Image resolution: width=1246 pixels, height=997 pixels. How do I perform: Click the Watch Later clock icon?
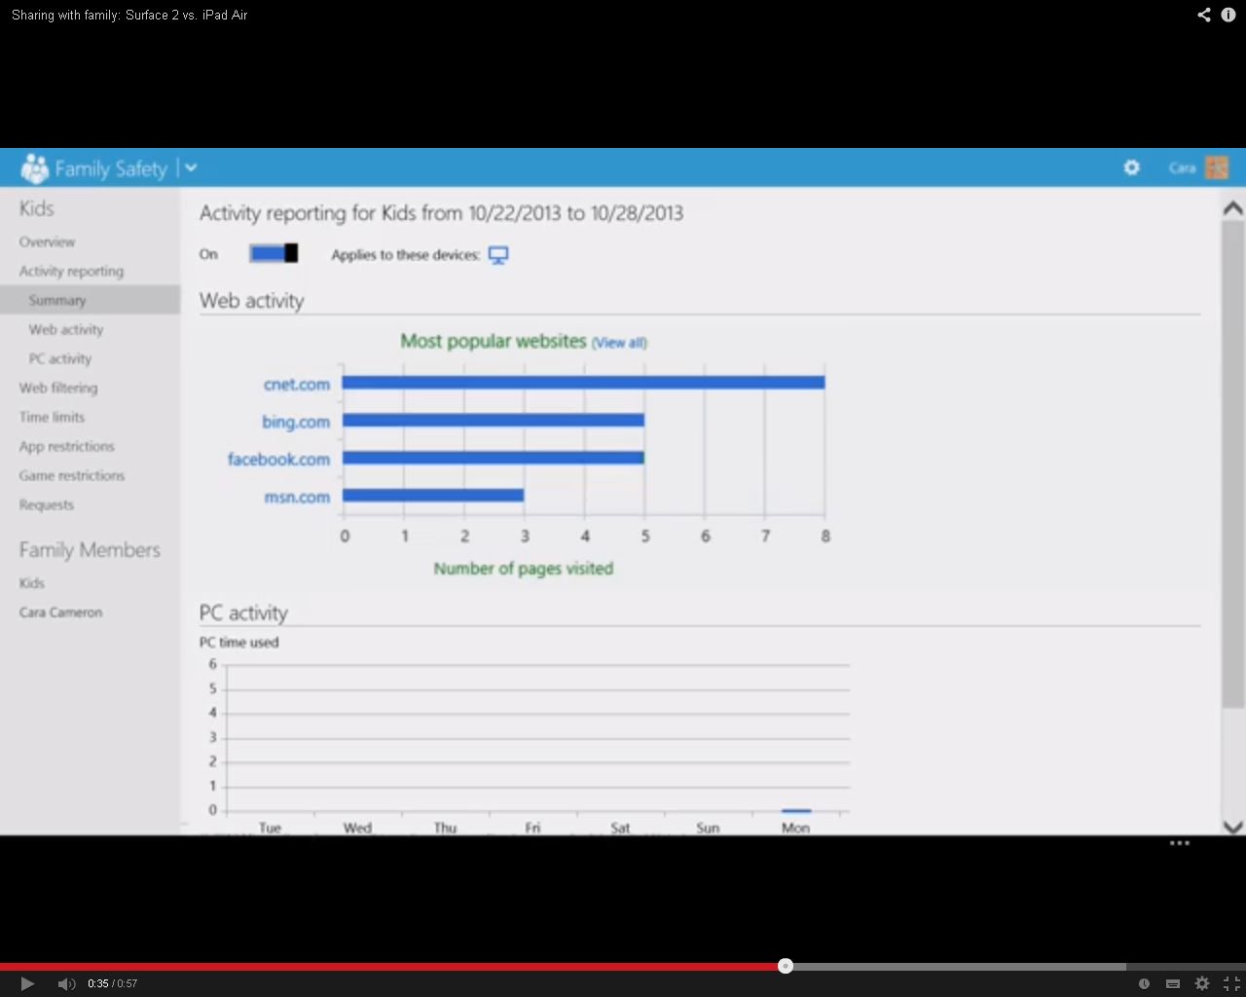[x=1144, y=983]
